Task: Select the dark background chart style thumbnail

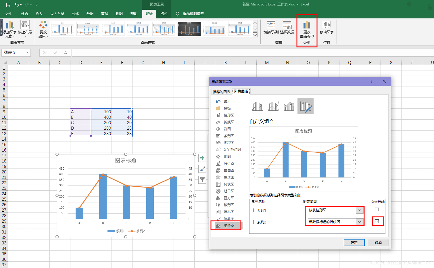Action: pyautogui.click(x=189, y=28)
